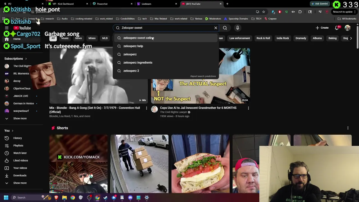Viewport: 359px width, 202px height.
Task: Open the delivery man Shorts thumbnail
Action: point(139,164)
